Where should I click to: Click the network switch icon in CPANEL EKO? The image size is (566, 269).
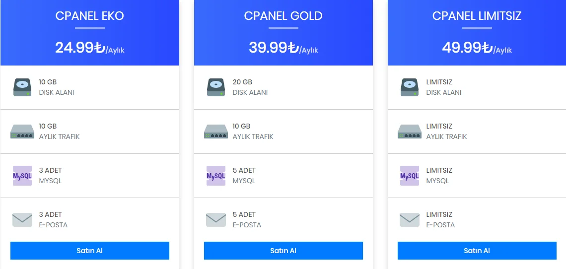pos(22,132)
